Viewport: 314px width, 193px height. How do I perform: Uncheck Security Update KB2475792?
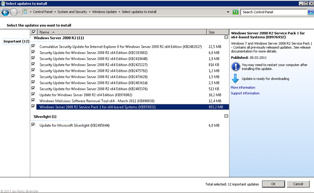pyautogui.click(x=33, y=70)
